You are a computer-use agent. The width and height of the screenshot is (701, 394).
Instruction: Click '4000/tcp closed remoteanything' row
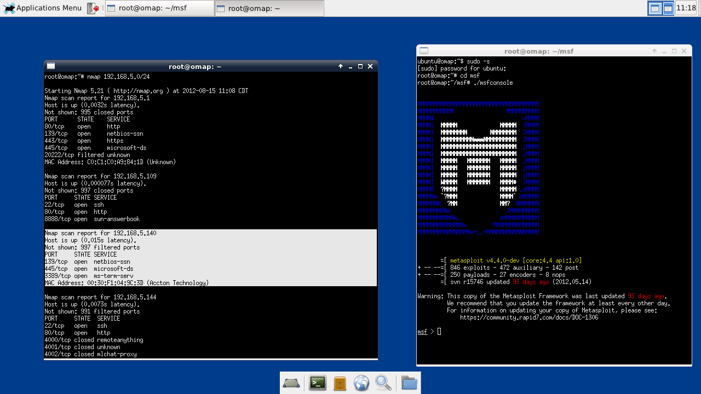pyautogui.click(x=94, y=340)
